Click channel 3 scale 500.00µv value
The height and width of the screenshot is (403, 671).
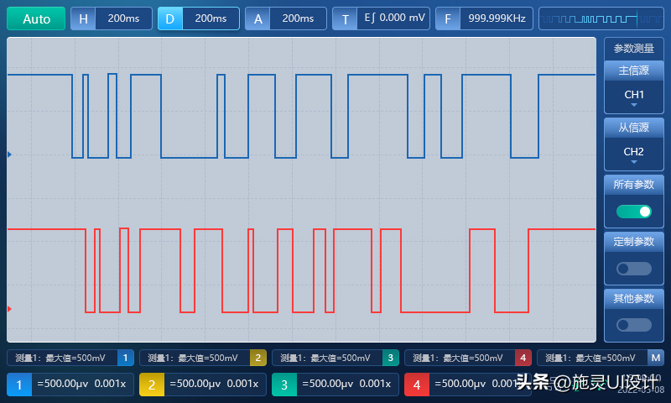[327, 384]
